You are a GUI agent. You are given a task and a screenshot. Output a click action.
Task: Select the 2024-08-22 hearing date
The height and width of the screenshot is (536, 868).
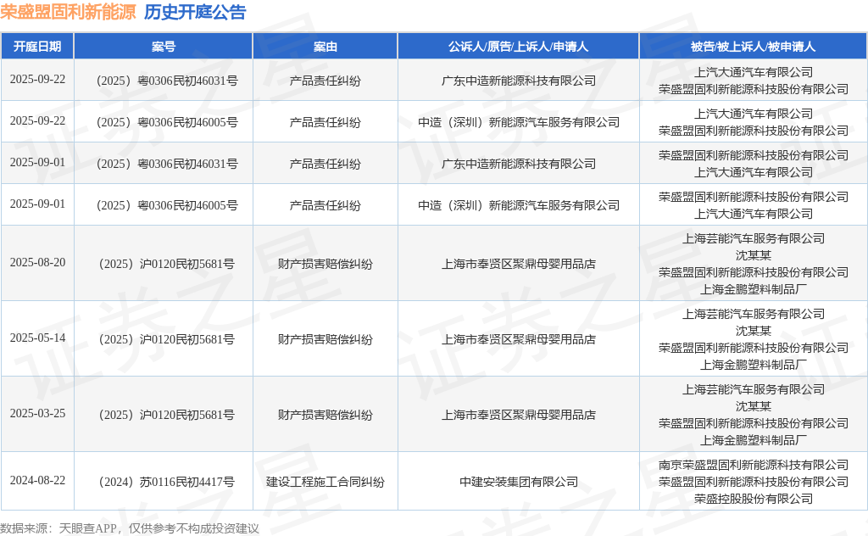37,481
